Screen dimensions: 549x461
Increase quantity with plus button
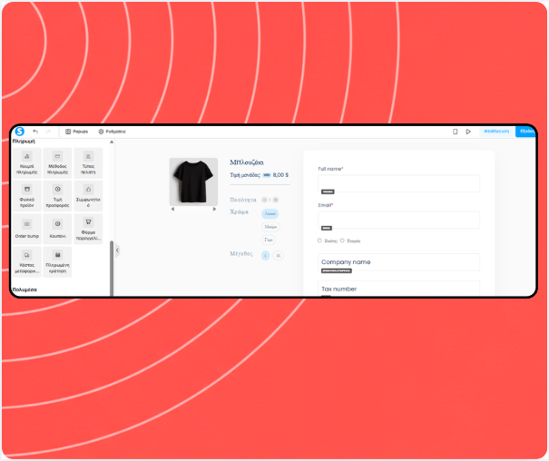tap(276, 200)
